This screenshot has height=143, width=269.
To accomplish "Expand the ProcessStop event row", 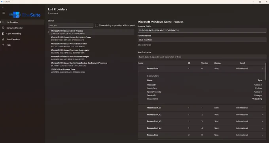I will [x=263, y=135].
